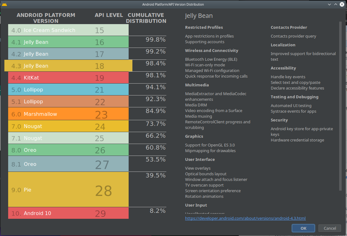Click the 8.2% cumulative distribution value
Screen dimensions: 347x236
157,211
